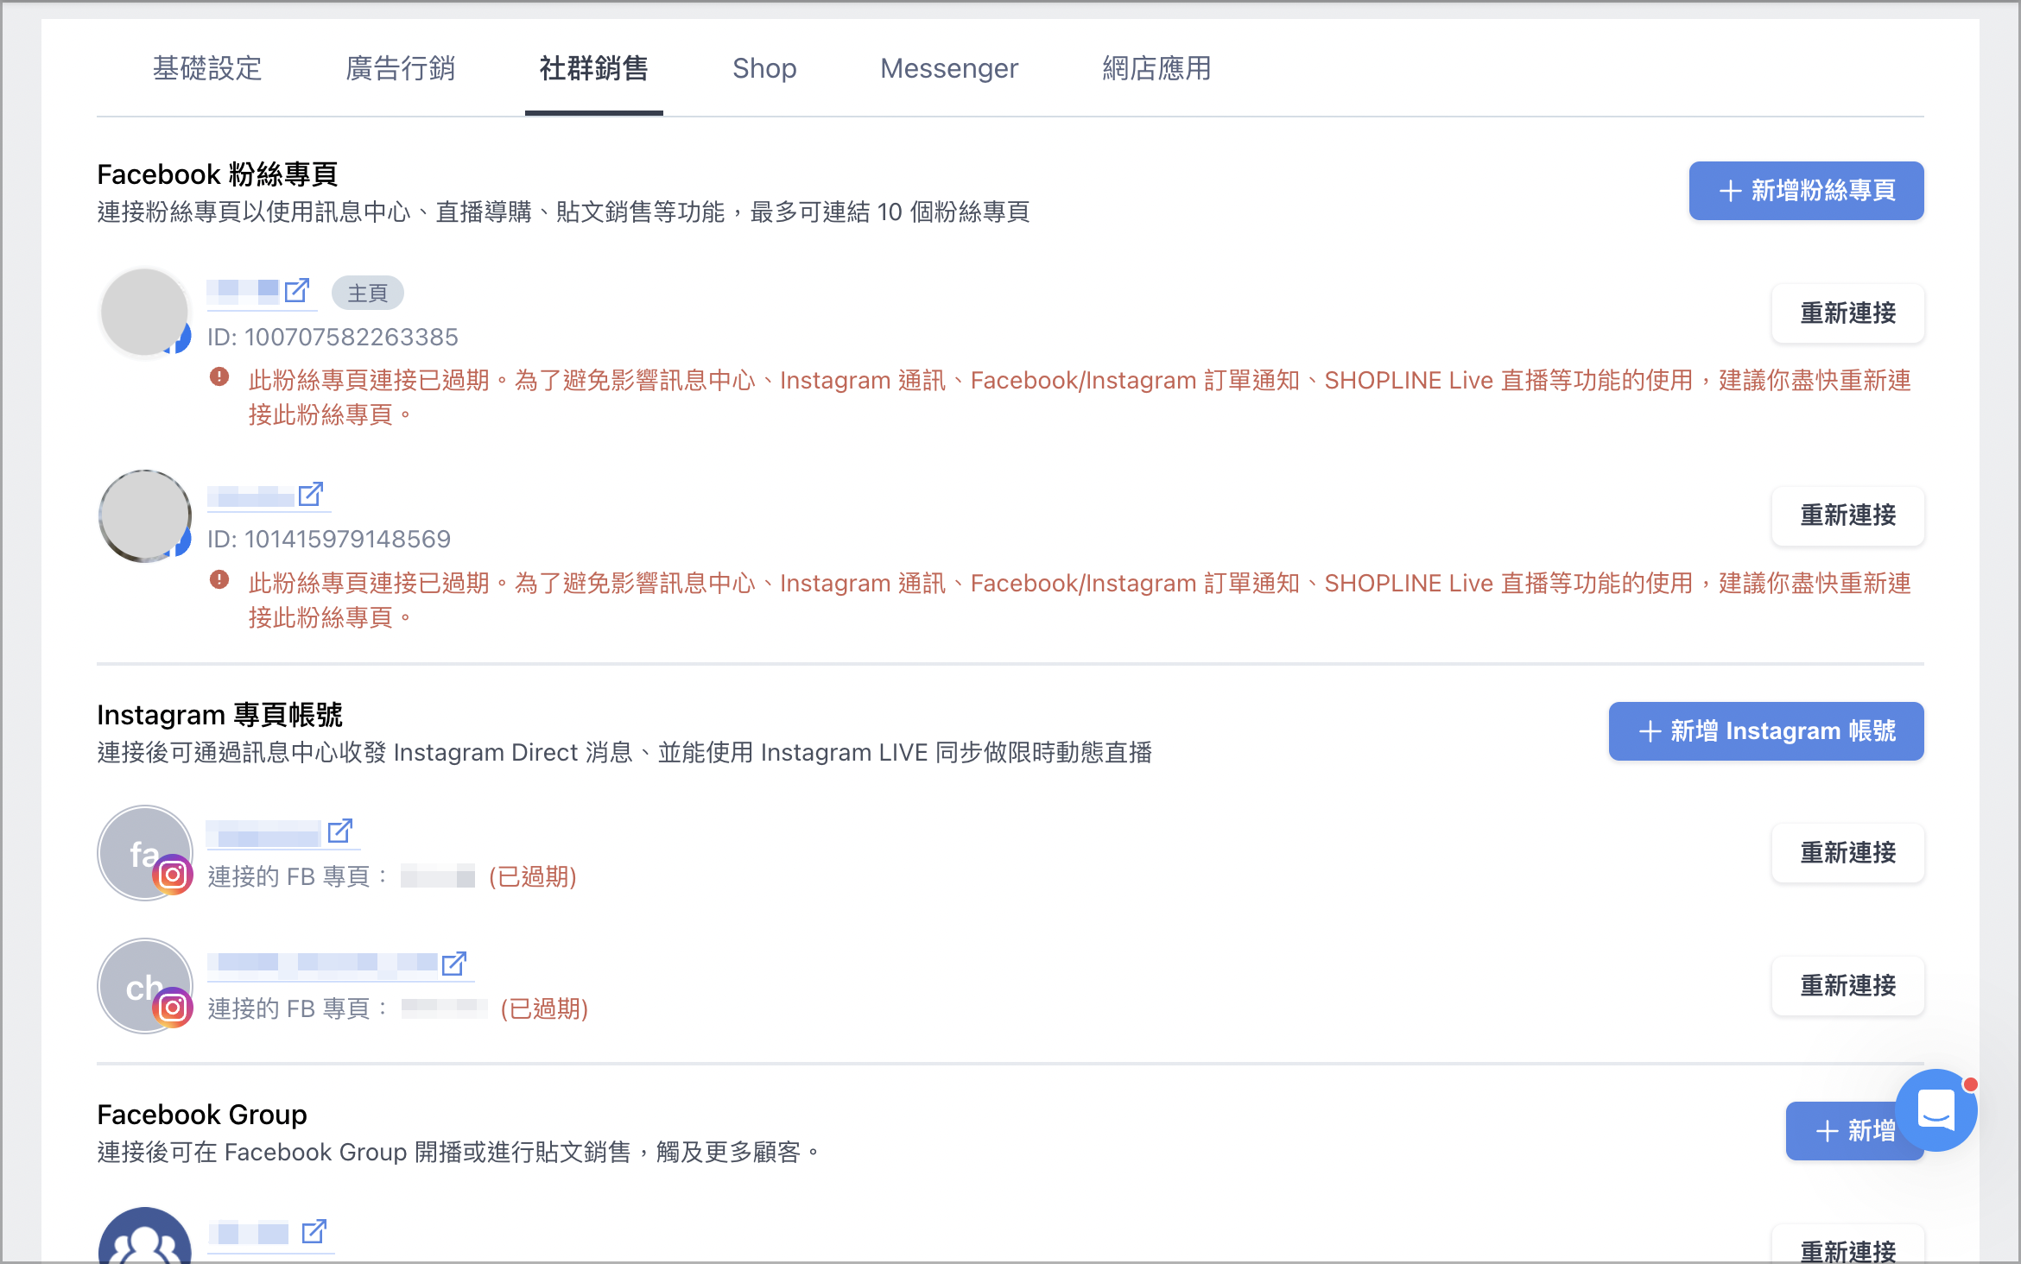Switch to 網店應用 tab
2021x1264 pixels.
(1157, 68)
